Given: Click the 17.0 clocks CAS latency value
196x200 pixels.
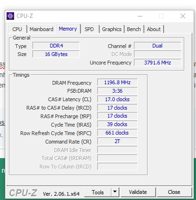Looking at the screenshot, I should [x=117, y=99].
